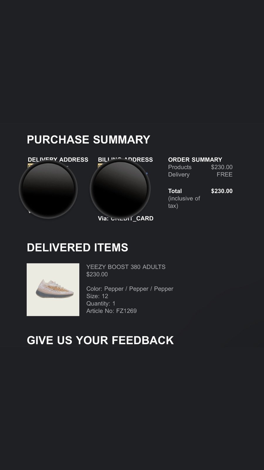264x470 pixels.
Task: Click the ORDER SUMMARY label
Action: pyautogui.click(x=195, y=160)
